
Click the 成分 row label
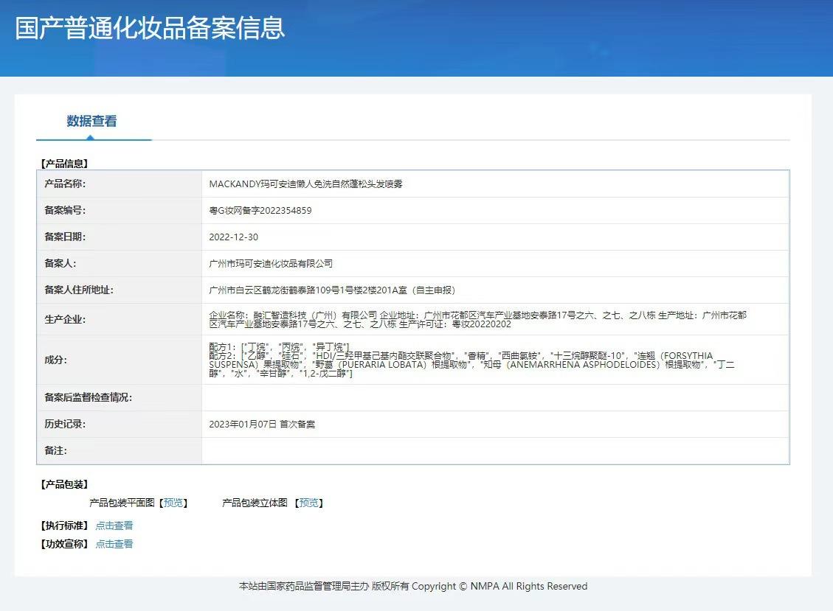[x=56, y=360]
